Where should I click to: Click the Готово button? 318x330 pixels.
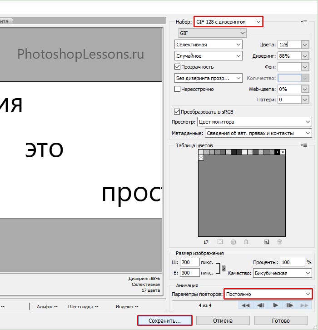point(281,320)
